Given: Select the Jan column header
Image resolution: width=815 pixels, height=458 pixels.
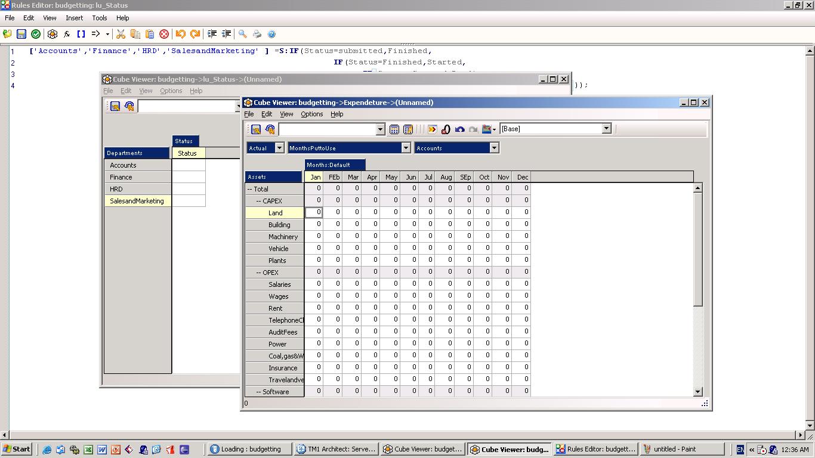Looking at the screenshot, I should pos(314,177).
